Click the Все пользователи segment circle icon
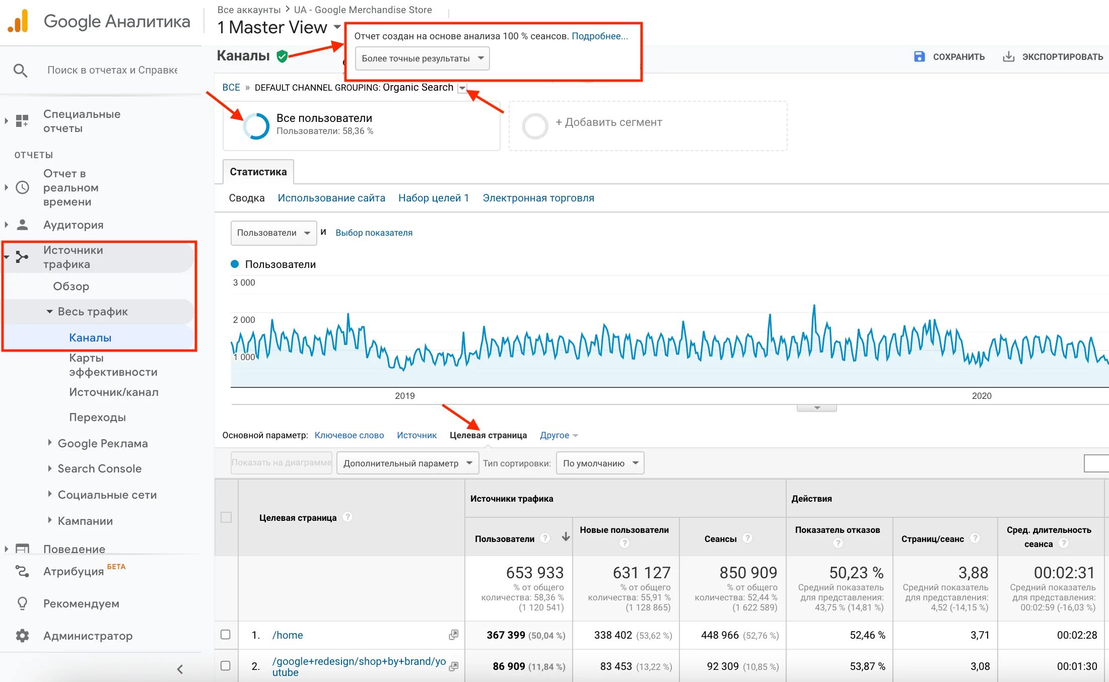 click(x=256, y=125)
